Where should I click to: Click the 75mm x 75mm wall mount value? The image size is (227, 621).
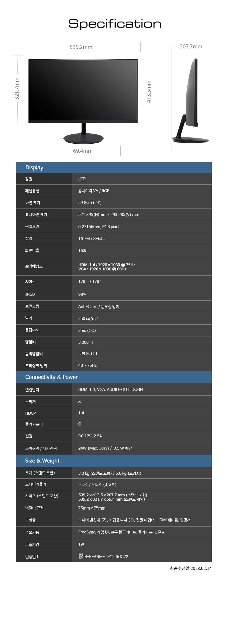(92, 508)
